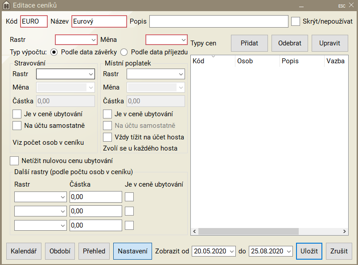Tick Vždy tížit na účet hosta
The width and height of the screenshot is (358, 265).
[x=107, y=137]
